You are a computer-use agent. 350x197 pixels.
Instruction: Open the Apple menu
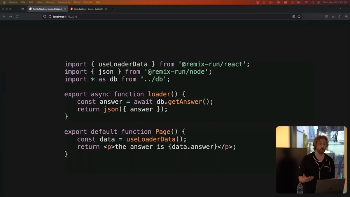[4, 2]
